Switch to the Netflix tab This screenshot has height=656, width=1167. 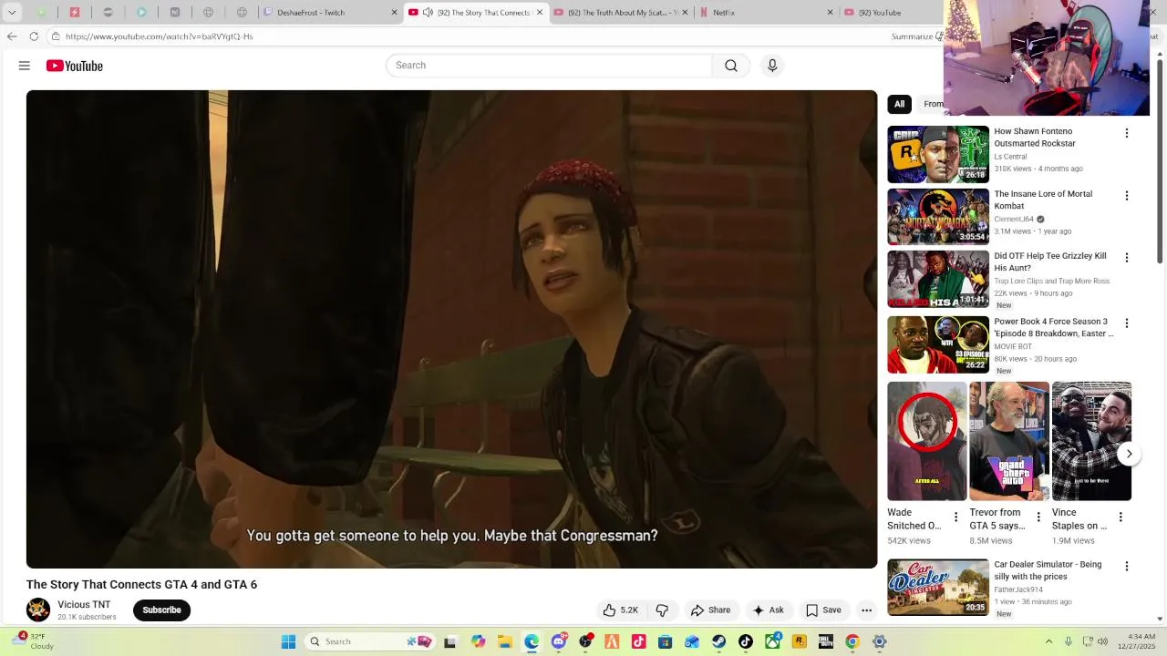pyautogui.click(x=766, y=13)
